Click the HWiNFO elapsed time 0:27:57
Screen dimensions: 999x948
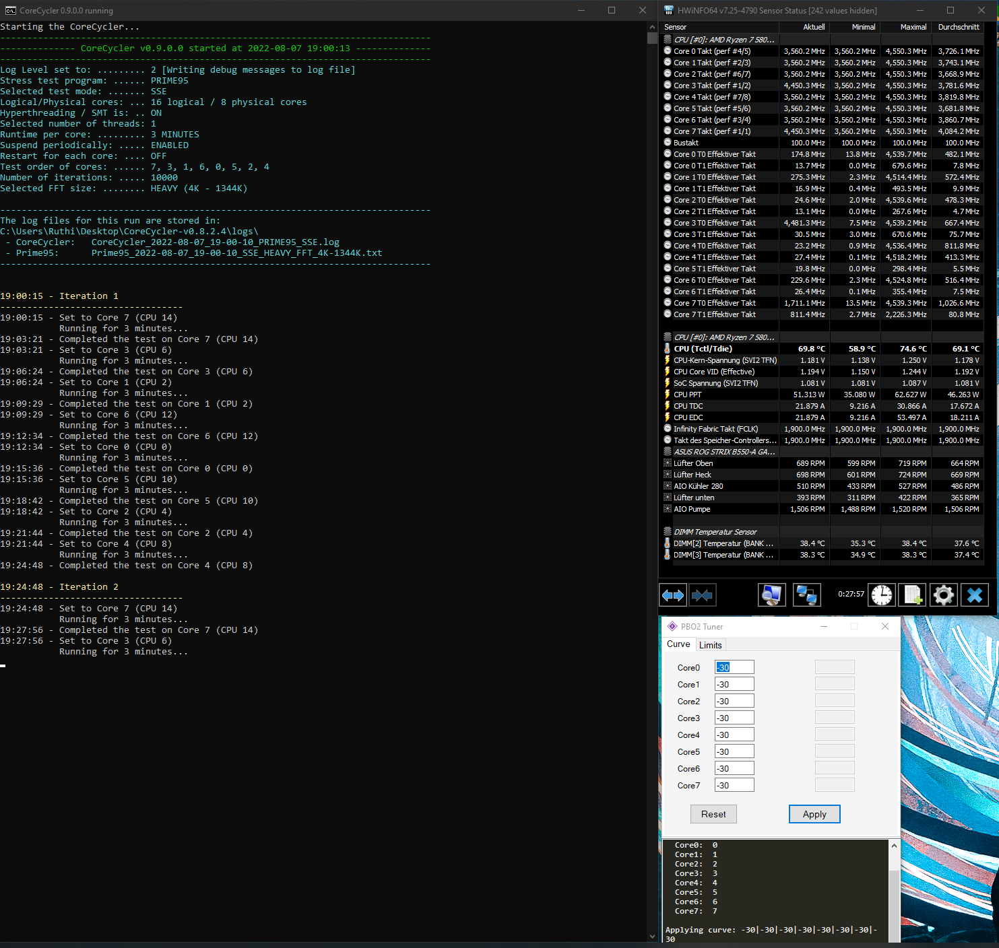click(851, 594)
